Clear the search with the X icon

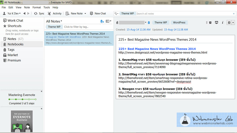234,14
